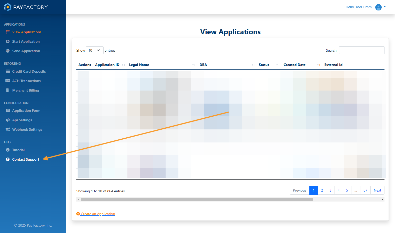Sort by DBA column arrows

253,65
